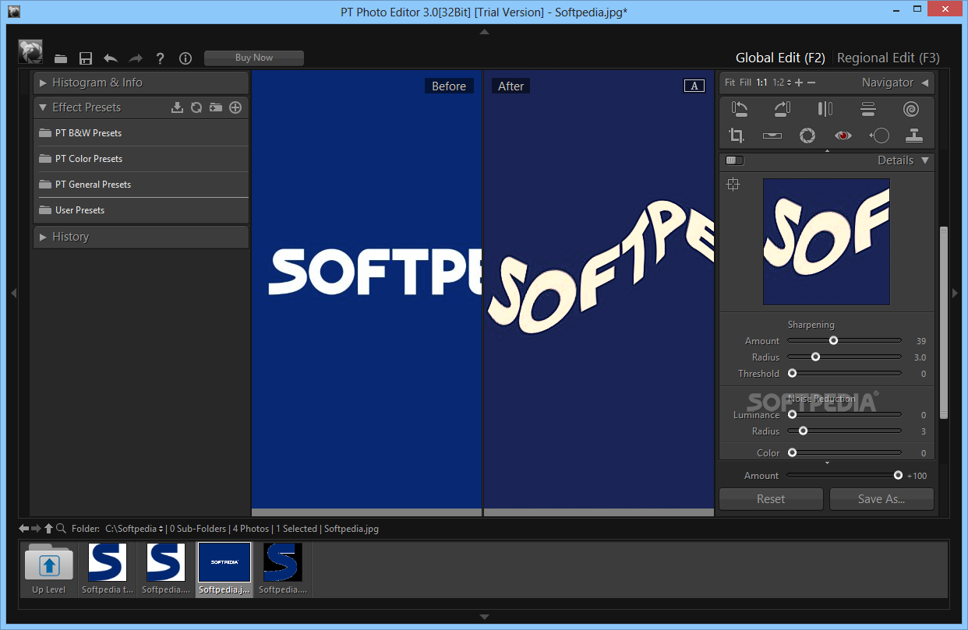Switch to Regional Edit (F3) tab

tap(889, 58)
